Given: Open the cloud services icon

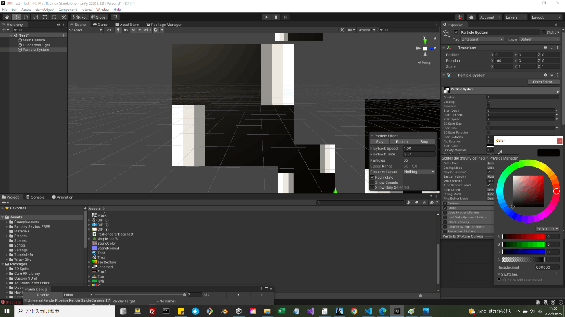Looking at the screenshot, I should pos(471,17).
